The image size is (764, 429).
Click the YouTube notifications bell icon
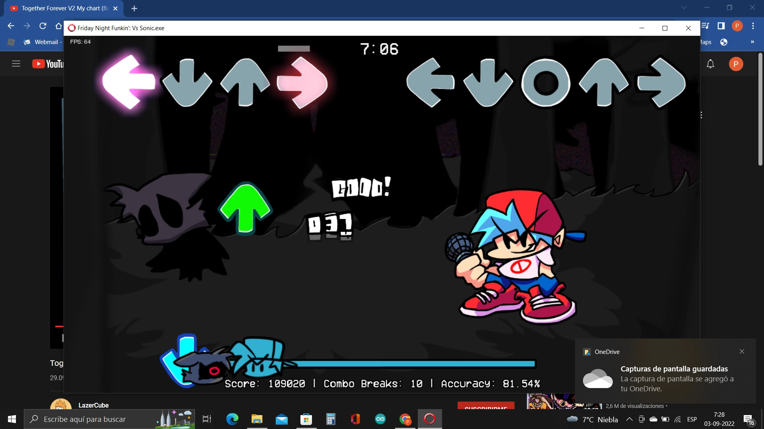tap(710, 64)
